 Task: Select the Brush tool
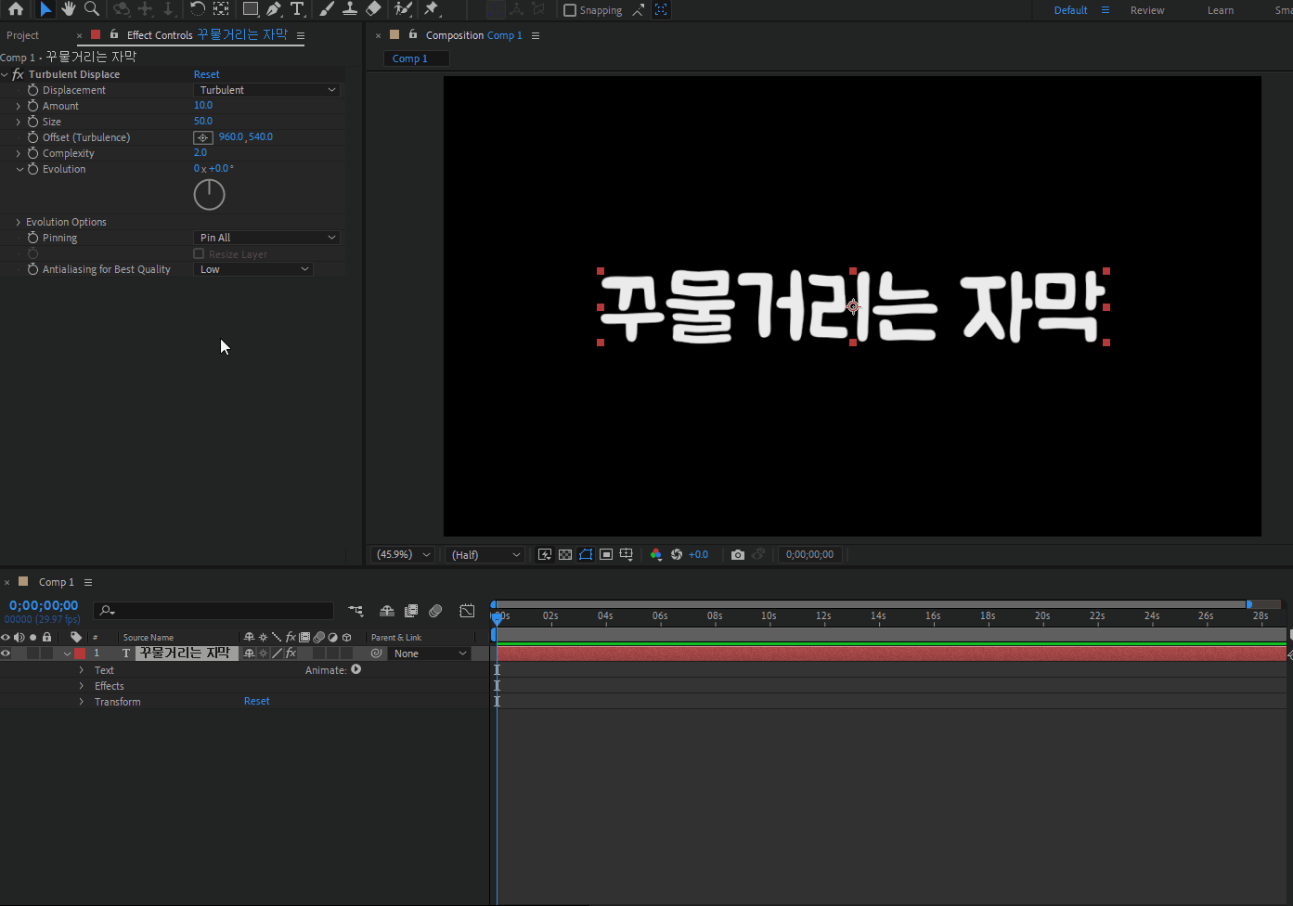click(x=327, y=9)
